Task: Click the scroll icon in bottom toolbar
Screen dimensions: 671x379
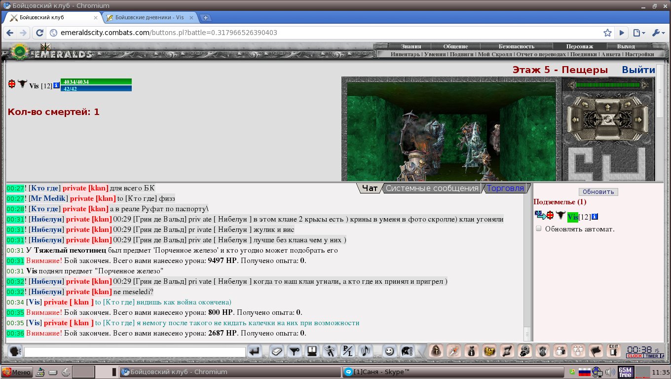Action: [507, 351]
